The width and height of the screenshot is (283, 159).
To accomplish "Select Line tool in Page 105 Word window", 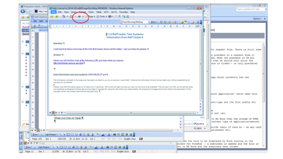I will coord(60,134).
